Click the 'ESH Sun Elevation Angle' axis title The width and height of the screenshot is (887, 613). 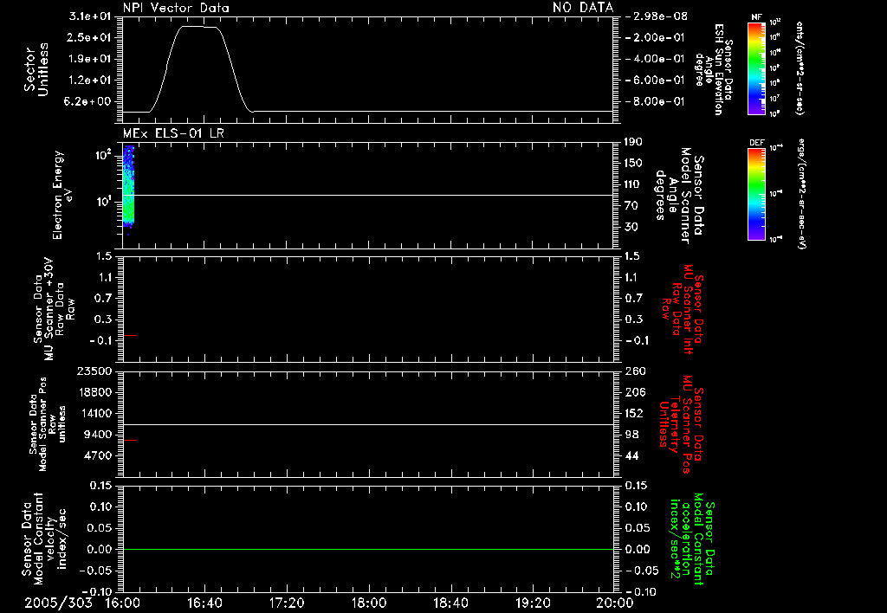(714, 69)
